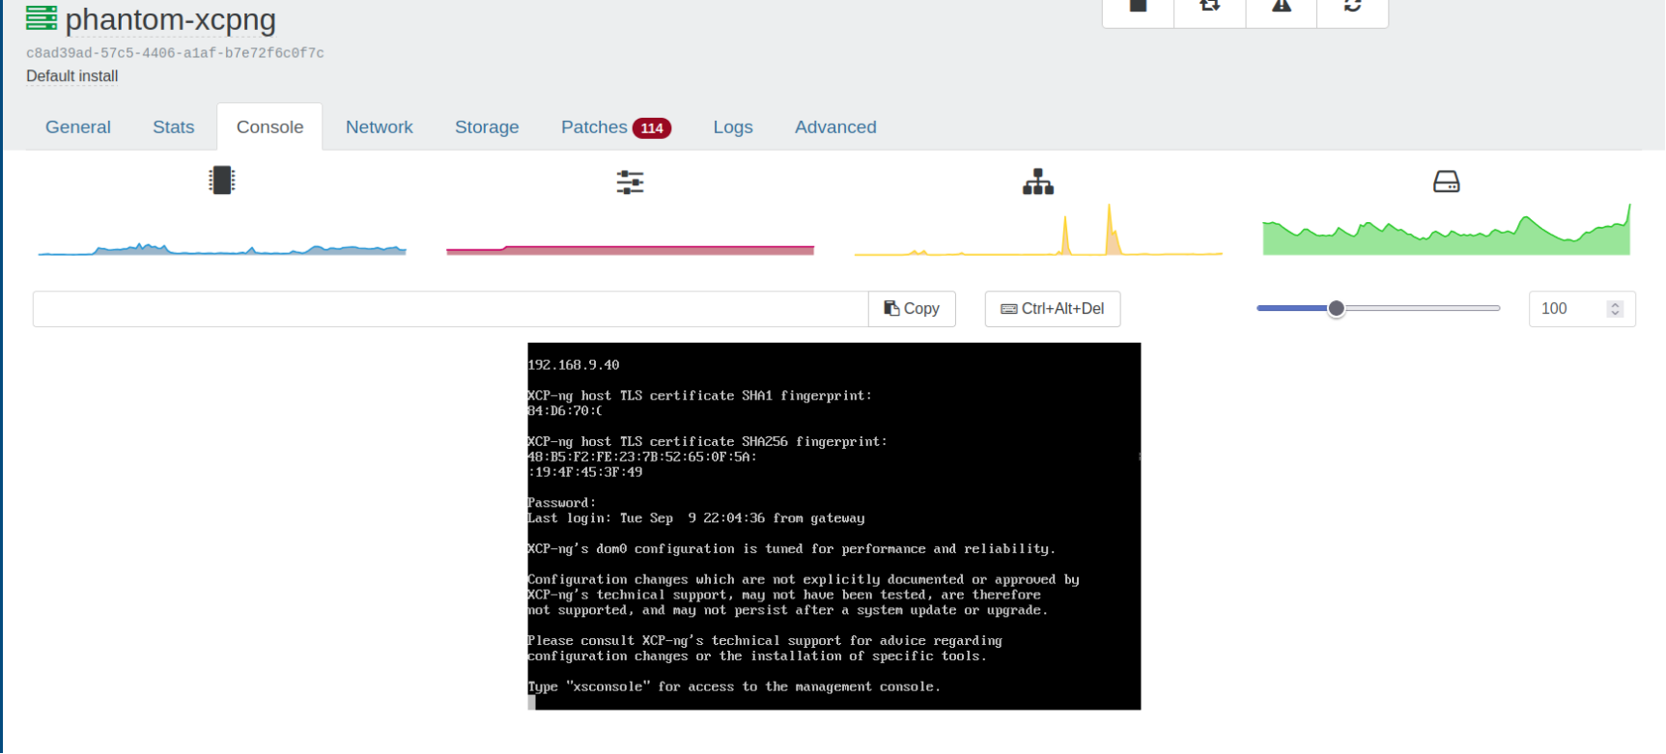Click the stop host square icon
Image resolution: width=1666 pixels, height=754 pixels.
1138,8
